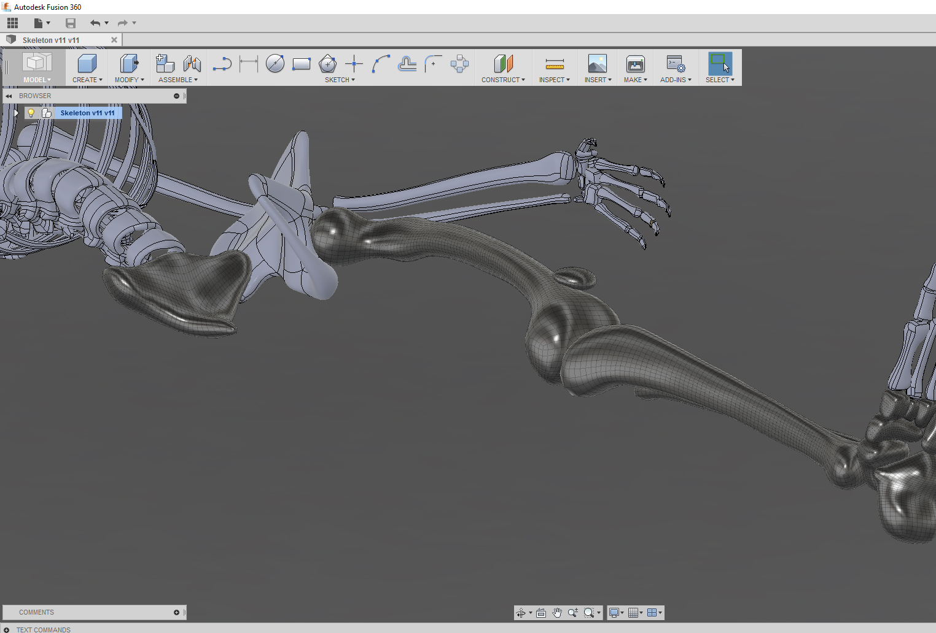The image size is (936, 633).
Task: Select the Zoom magnifier tool
Action: click(573, 613)
